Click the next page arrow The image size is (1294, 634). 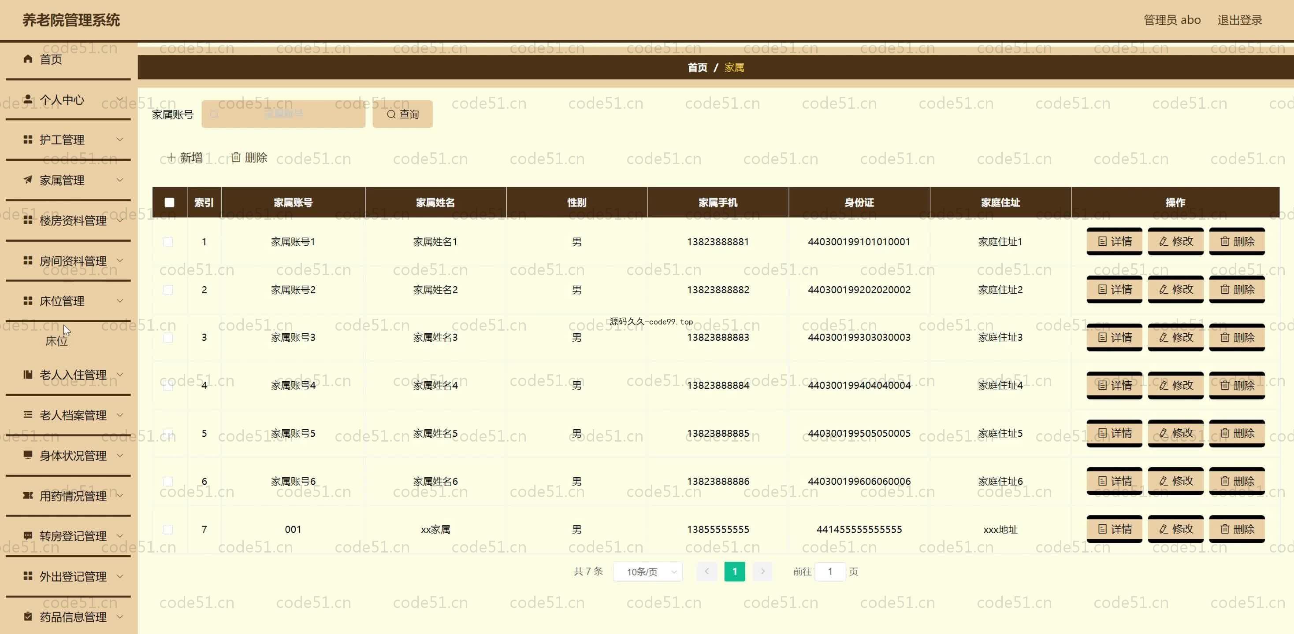pos(762,571)
